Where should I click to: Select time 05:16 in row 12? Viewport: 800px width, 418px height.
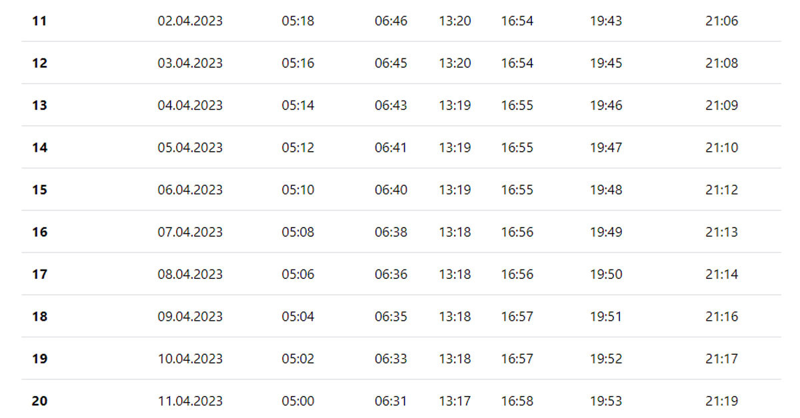tap(298, 63)
